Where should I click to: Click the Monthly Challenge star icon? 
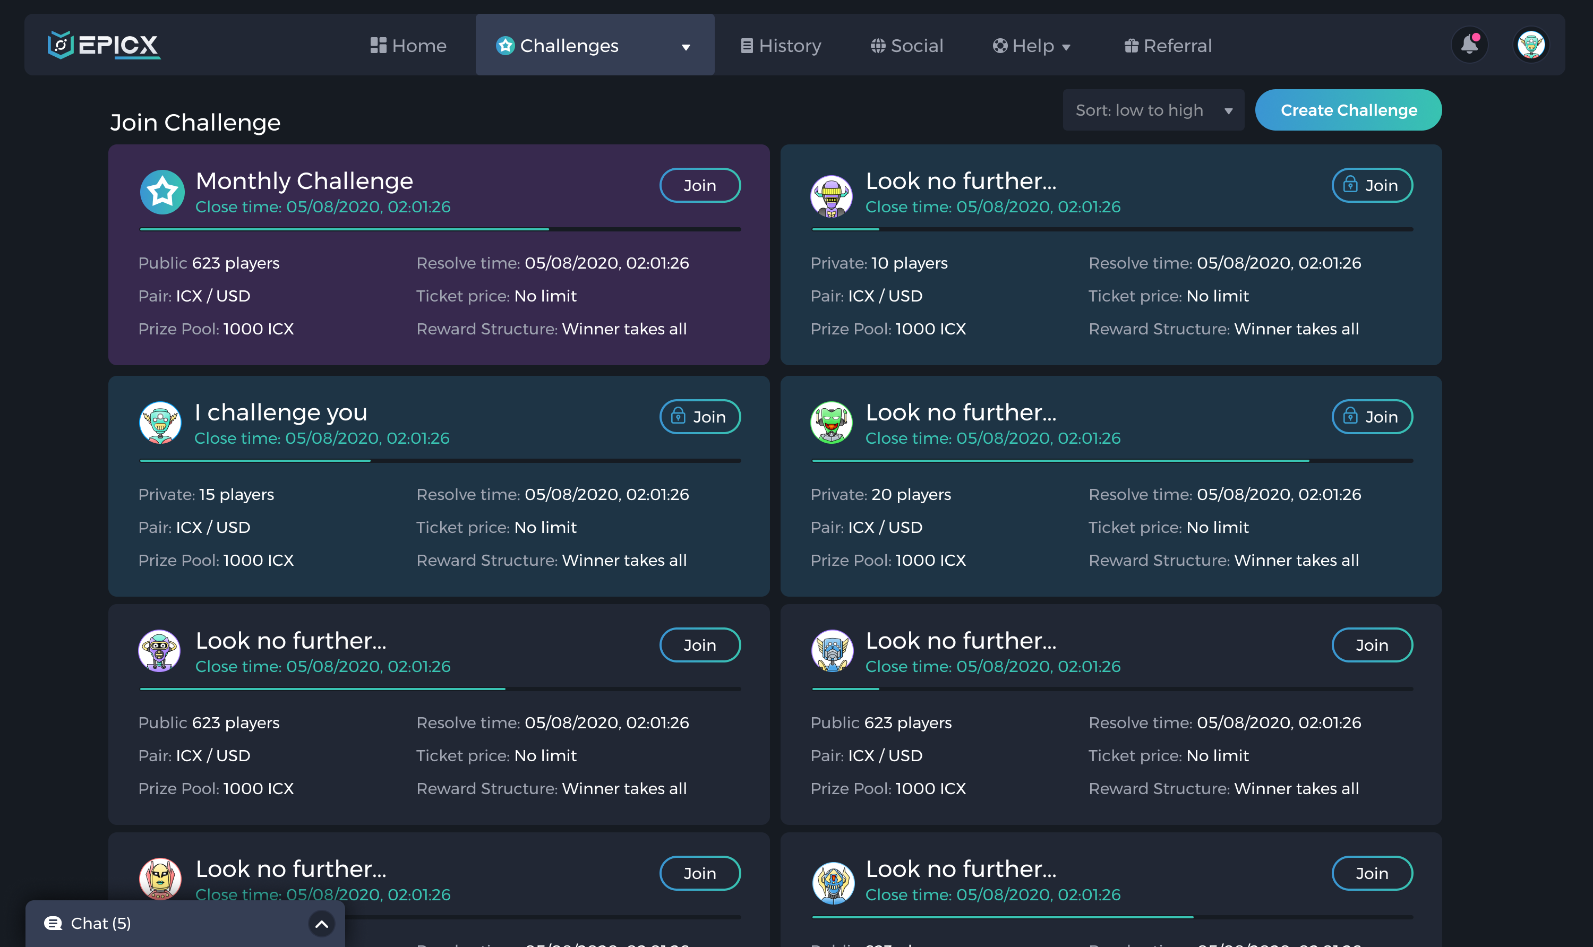tap(162, 192)
